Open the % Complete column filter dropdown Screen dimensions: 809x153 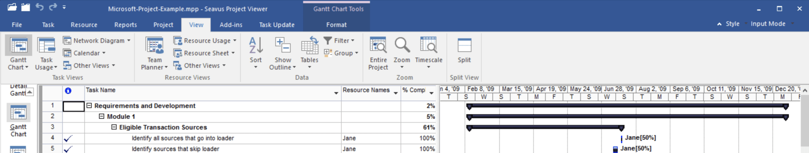click(431, 93)
